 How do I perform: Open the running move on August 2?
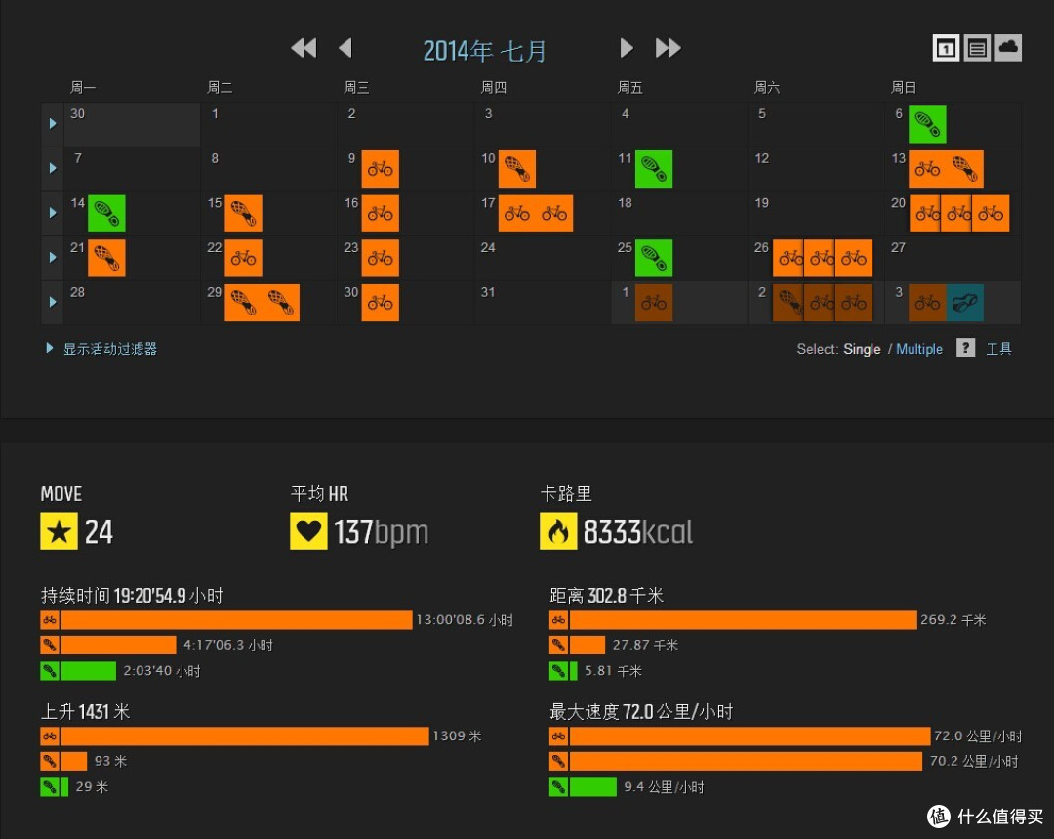click(x=789, y=303)
